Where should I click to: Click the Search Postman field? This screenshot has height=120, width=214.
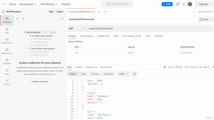[117, 4]
